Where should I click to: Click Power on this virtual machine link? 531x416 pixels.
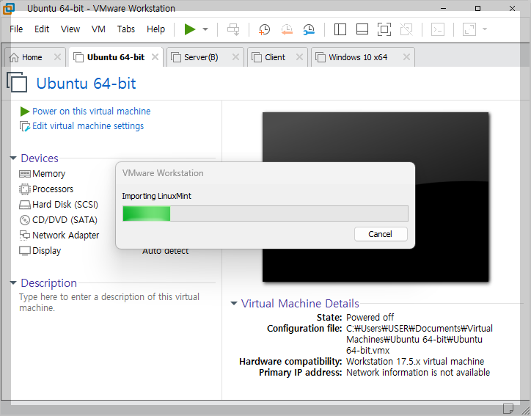(x=92, y=111)
